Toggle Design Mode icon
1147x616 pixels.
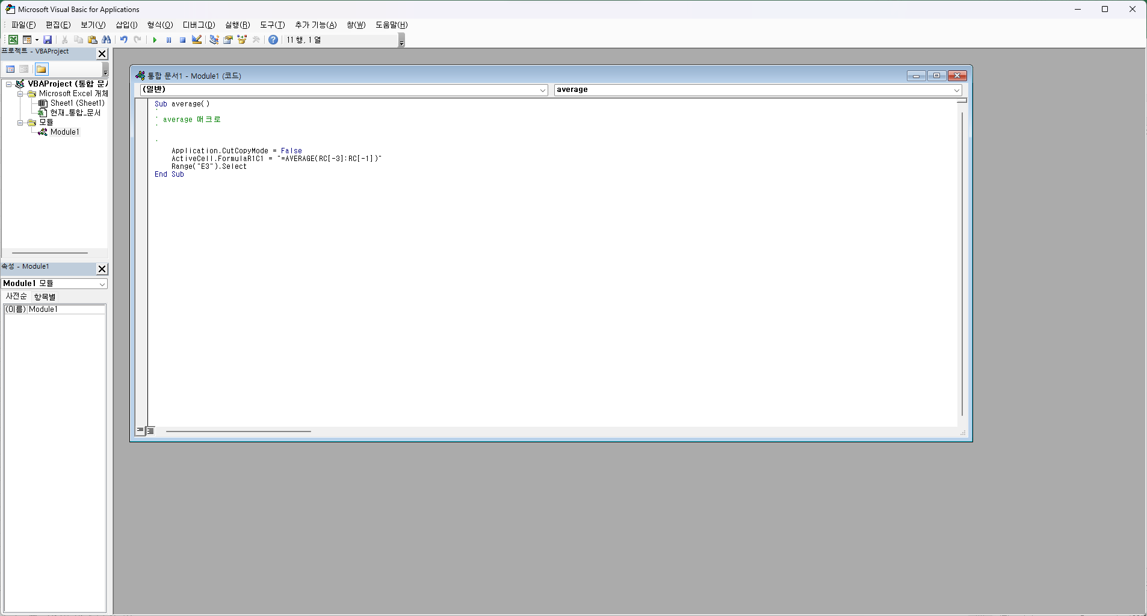pyautogui.click(x=197, y=40)
